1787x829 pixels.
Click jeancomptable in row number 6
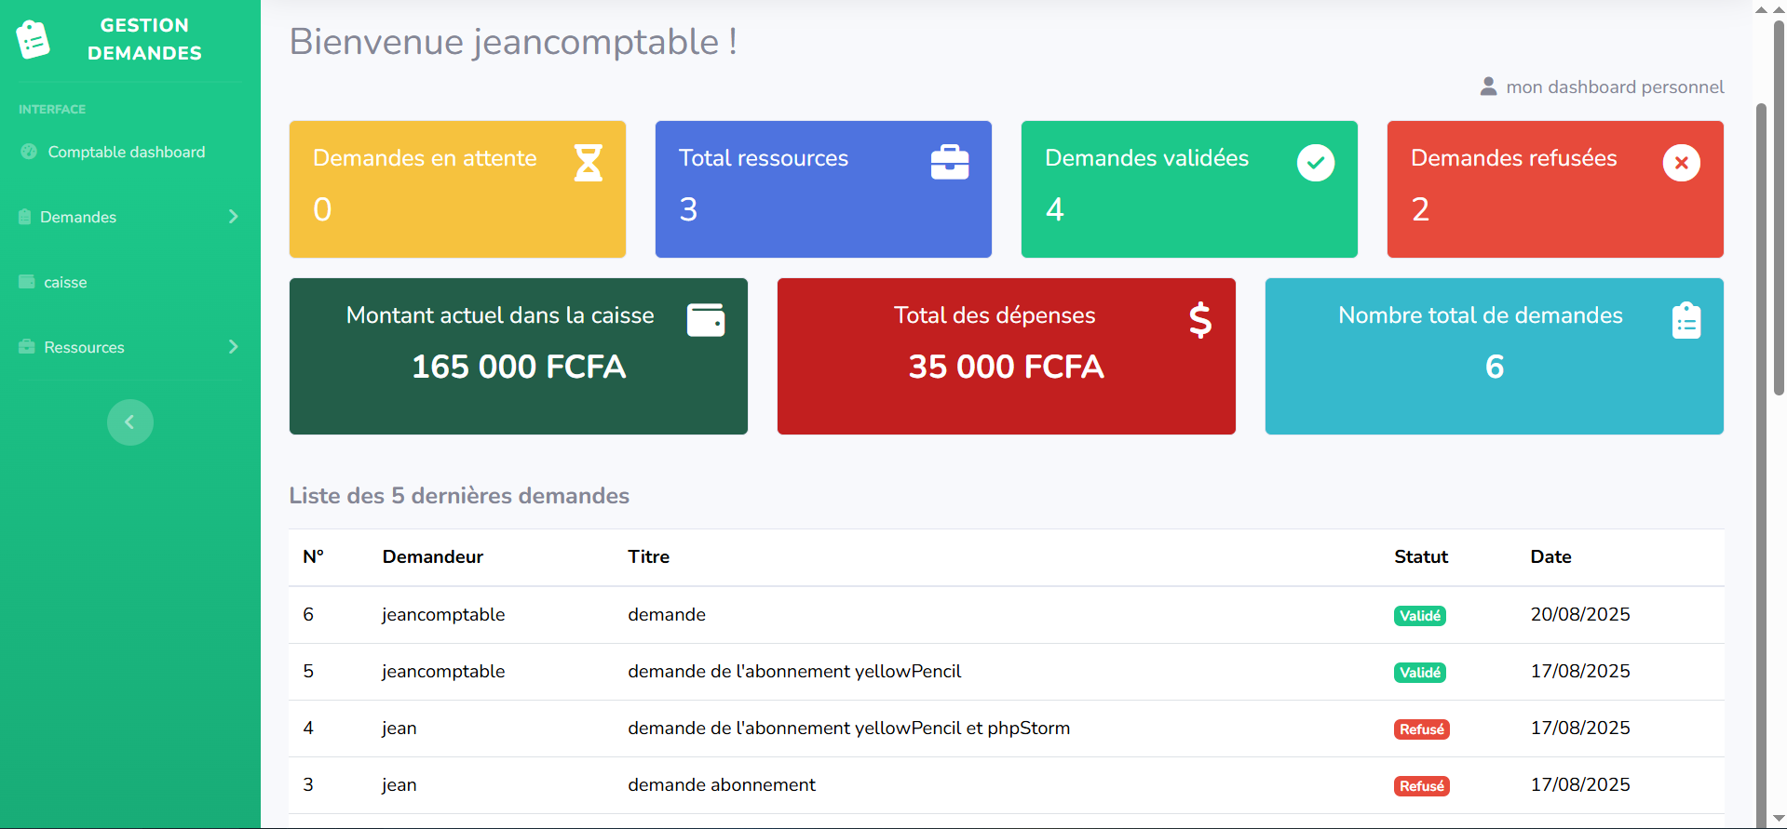tap(443, 614)
